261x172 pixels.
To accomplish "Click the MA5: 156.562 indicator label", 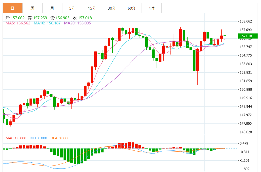I will (x=18, y=23).
